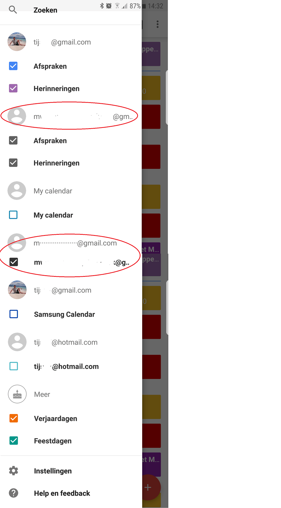The width and height of the screenshot is (281, 508).
Task: Tap the beach profile photo at the top
Action: 17,42
